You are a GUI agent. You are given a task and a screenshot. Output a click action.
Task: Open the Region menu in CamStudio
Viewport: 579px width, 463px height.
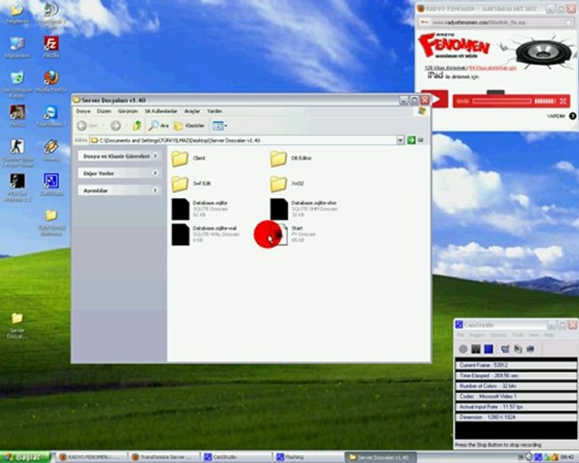[x=477, y=335]
